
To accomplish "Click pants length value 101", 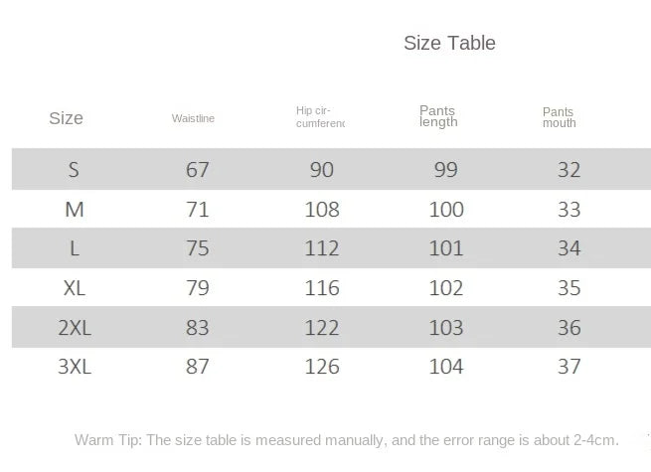I will pyautogui.click(x=446, y=248).
